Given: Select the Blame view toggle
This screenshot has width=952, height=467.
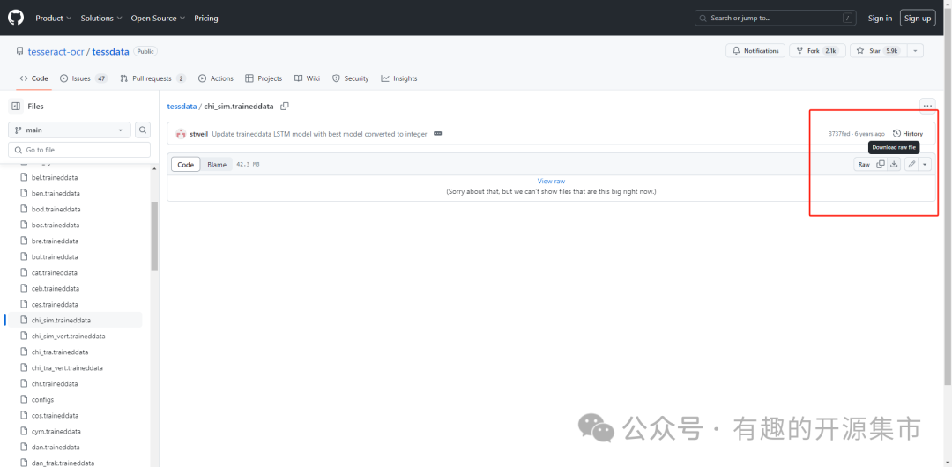Looking at the screenshot, I should click(217, 165).
